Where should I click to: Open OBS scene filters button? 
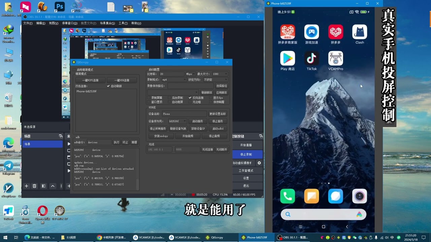coord(43,186)
